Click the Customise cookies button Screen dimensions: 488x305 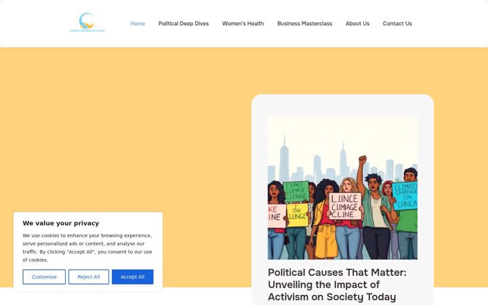(44, 277)
